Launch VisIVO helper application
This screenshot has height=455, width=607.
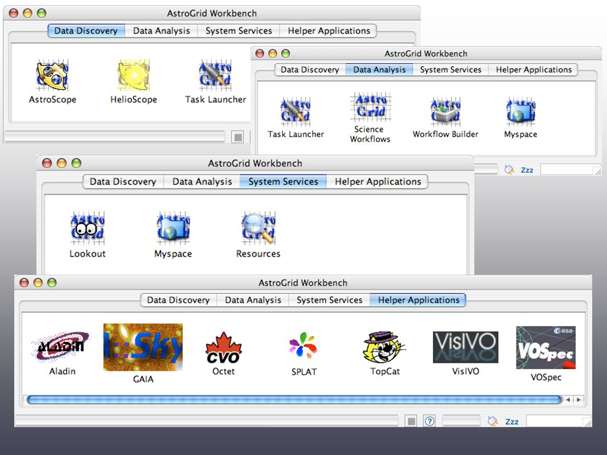465,347
